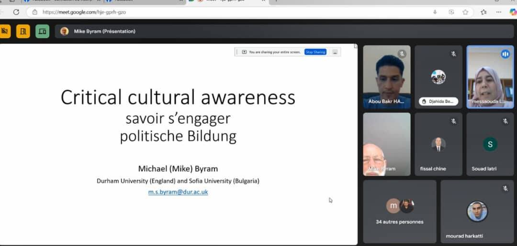The image size is (517, 246).
Task: Select Souad latri participant tile
Action: pos(490,144)
